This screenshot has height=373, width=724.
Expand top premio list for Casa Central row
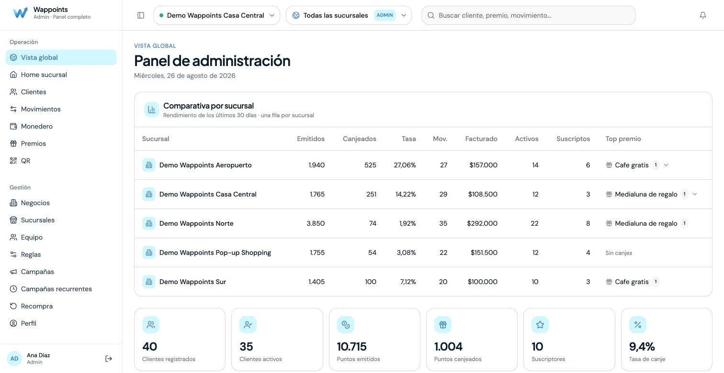pos(695,194)
